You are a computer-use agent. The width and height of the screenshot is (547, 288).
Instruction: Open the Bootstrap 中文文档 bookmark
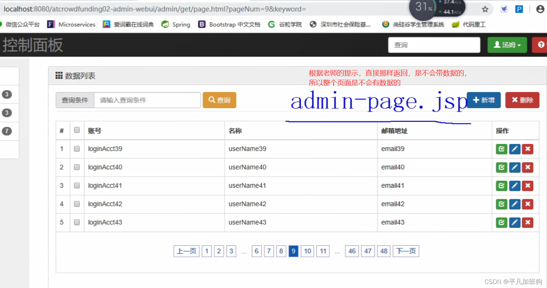[x=229, y=24]
